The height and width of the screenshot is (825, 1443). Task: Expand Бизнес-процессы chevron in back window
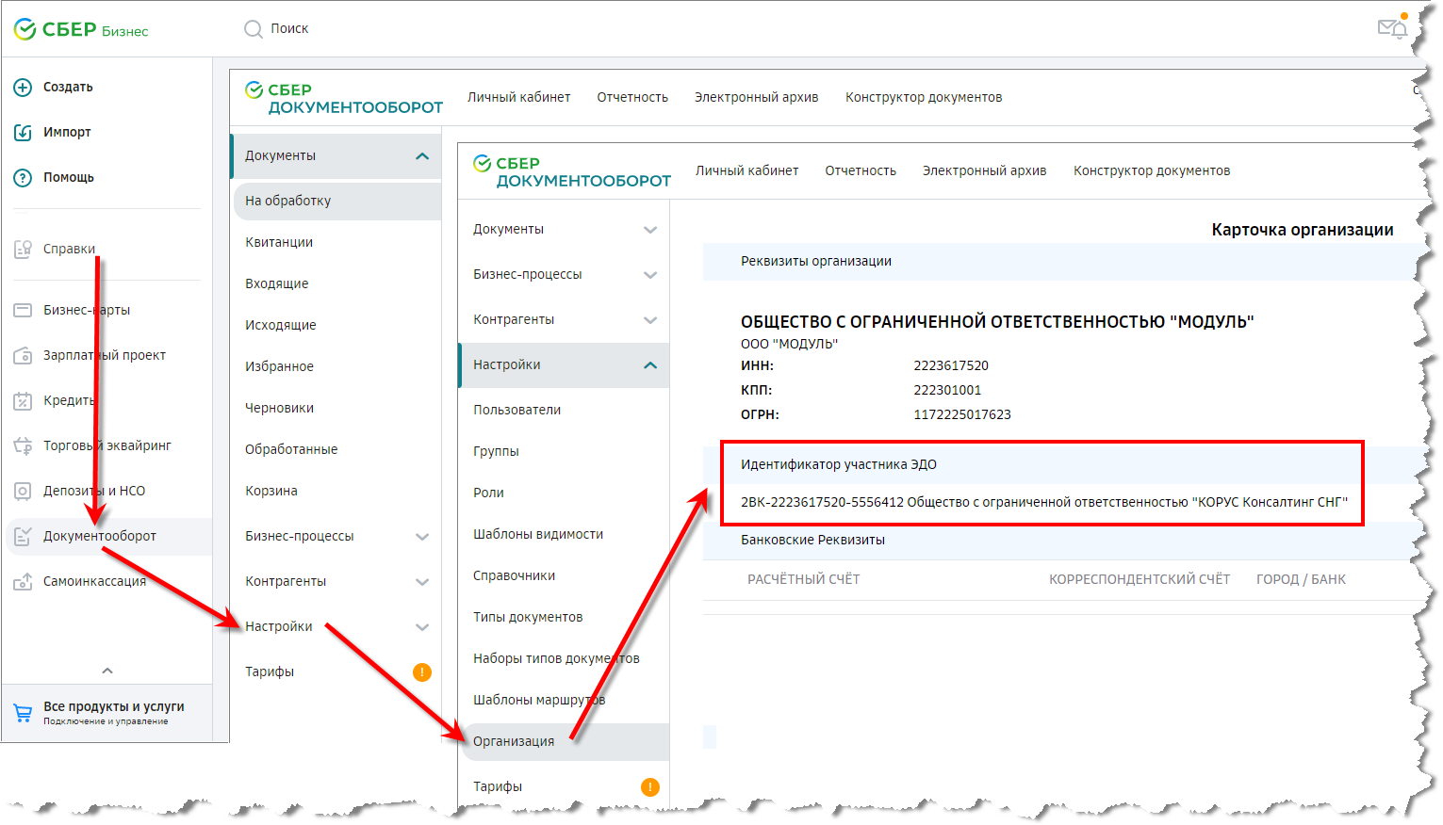click(x=422, y=537)
